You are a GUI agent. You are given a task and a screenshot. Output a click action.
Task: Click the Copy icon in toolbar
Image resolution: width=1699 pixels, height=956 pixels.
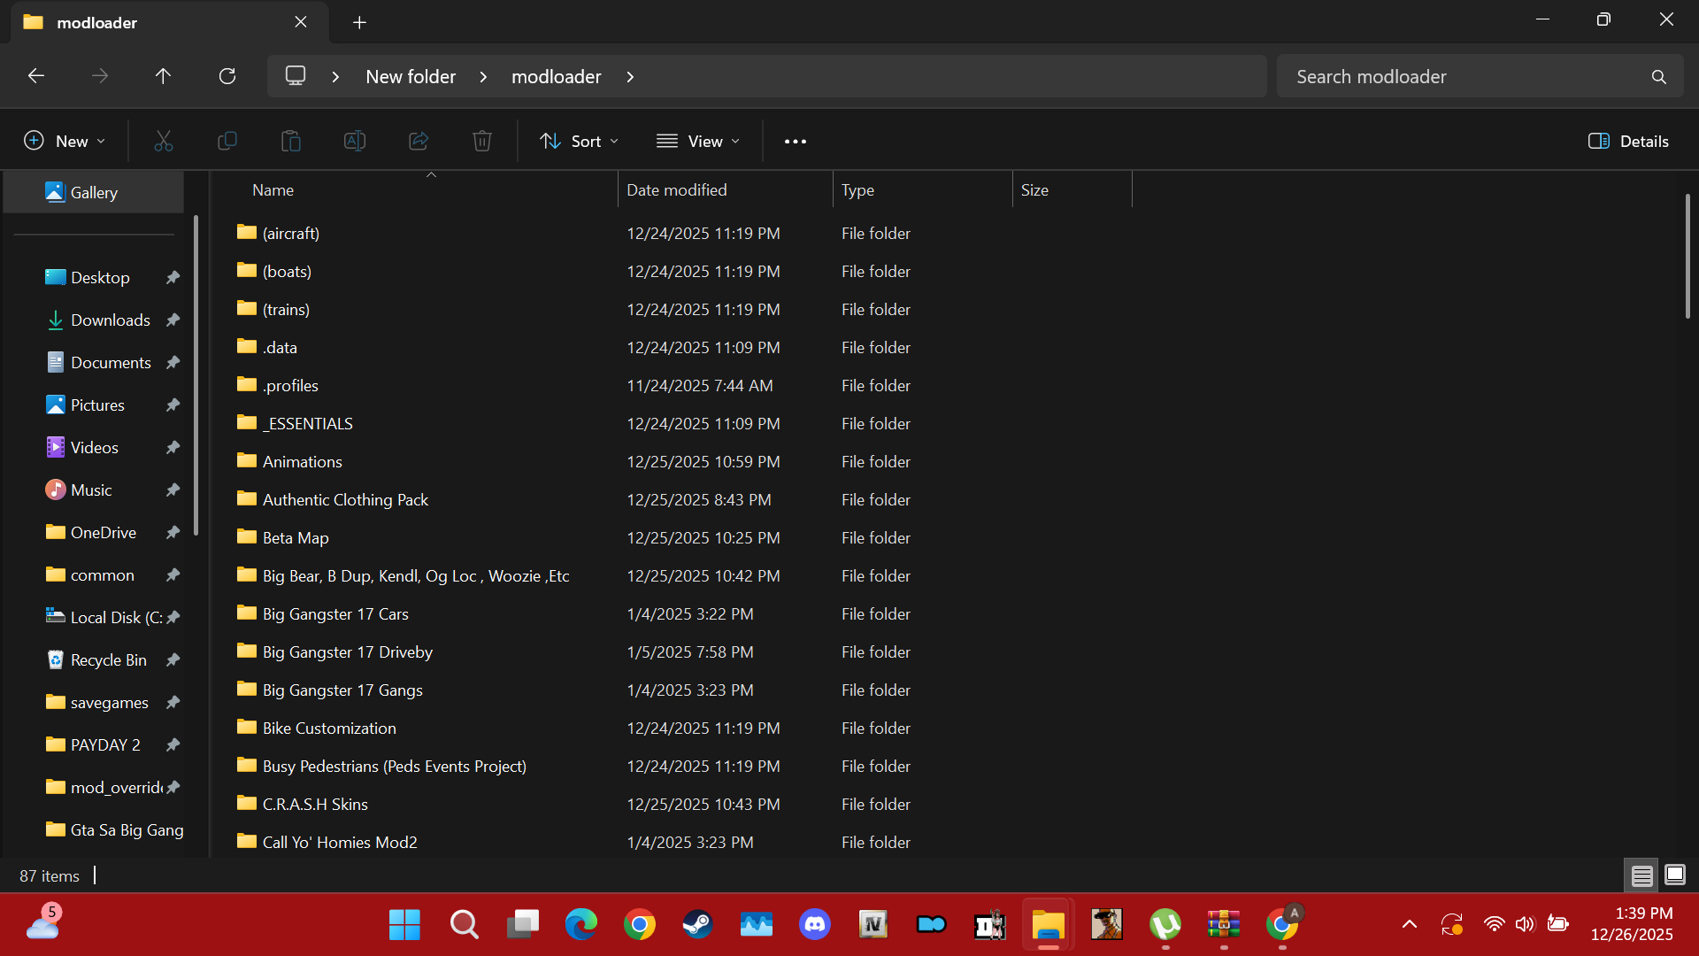tap(227, 141)
